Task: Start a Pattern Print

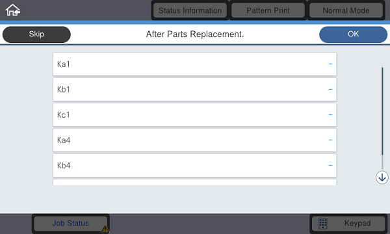Action: pos(268,10)
